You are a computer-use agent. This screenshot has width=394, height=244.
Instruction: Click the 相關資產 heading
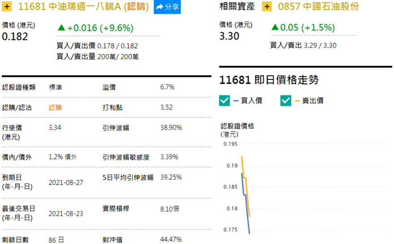pos(237,7)
